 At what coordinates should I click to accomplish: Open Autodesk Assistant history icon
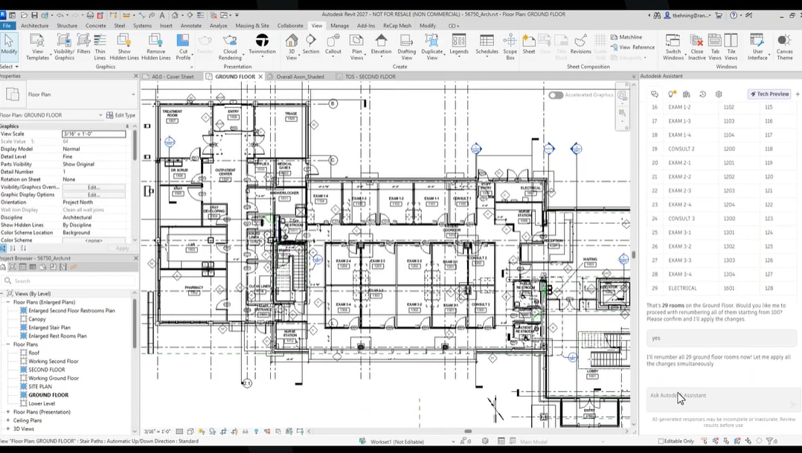click(702, 94)
